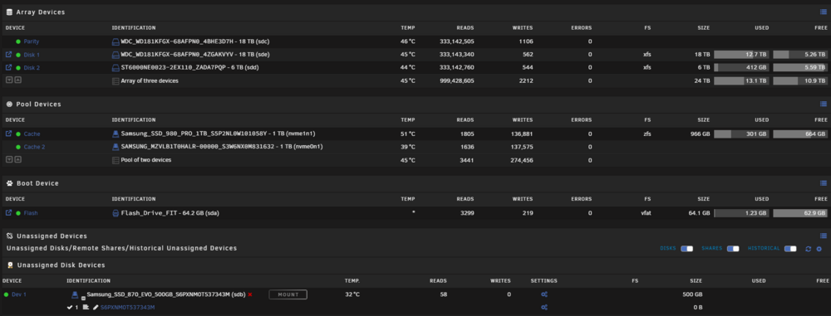
Task: Open the Disk 2 device link
Action: point(32,68)
